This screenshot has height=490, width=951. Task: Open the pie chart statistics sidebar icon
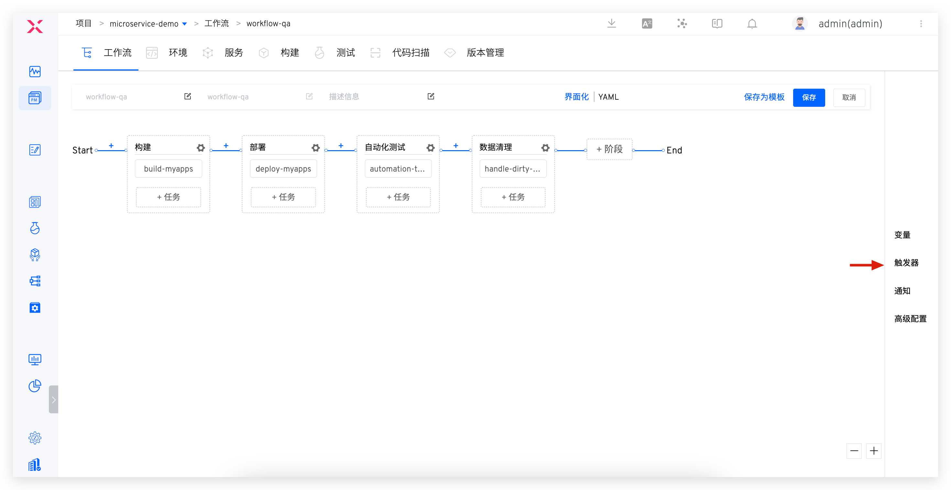(x=35, y=386)
